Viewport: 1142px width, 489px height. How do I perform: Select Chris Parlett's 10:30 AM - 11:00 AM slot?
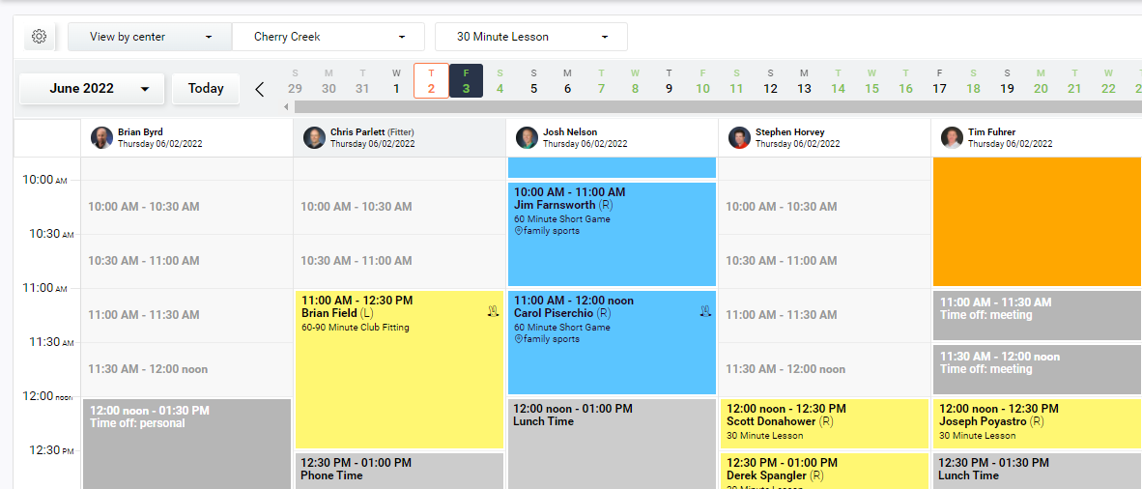pos(400,261)
